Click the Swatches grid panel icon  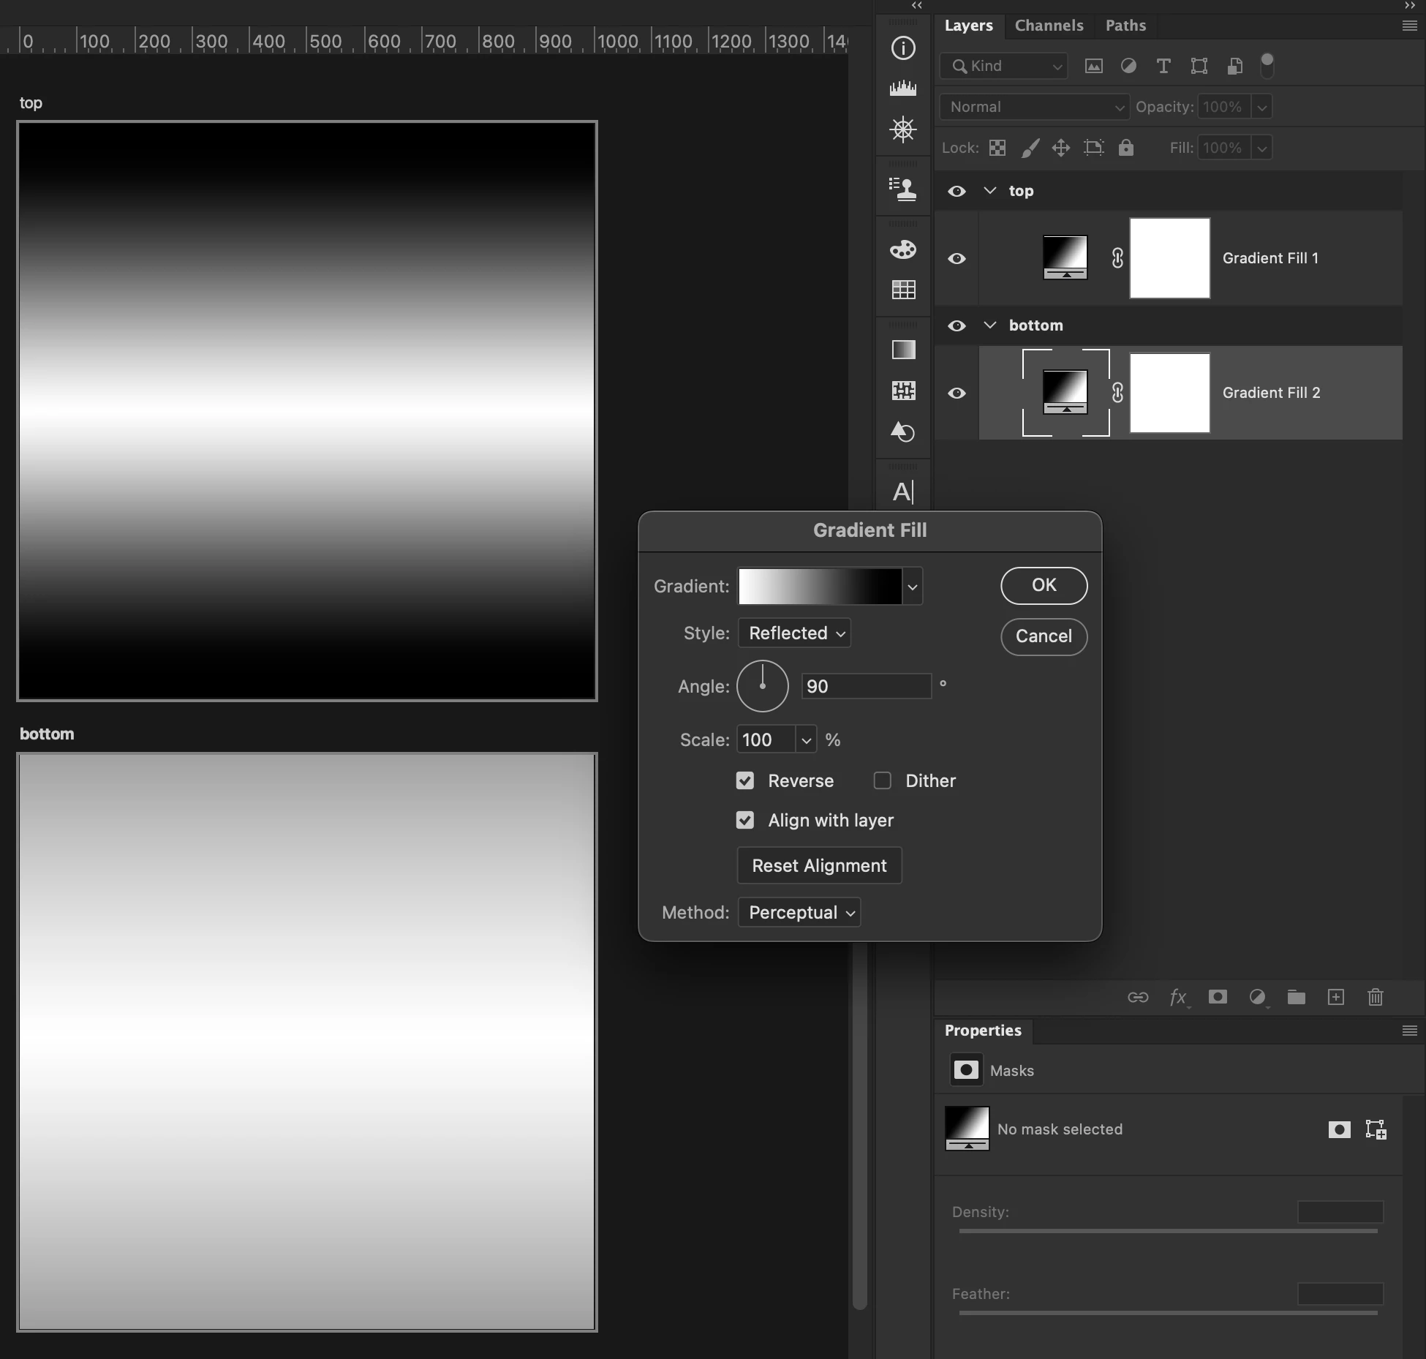tap(903, 290)
